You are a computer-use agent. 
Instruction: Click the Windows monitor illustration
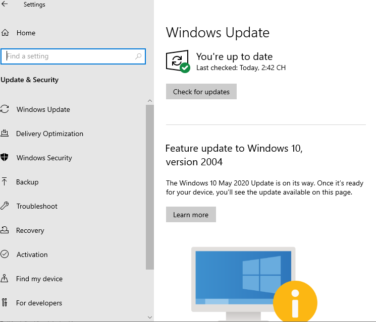[243, 284]
